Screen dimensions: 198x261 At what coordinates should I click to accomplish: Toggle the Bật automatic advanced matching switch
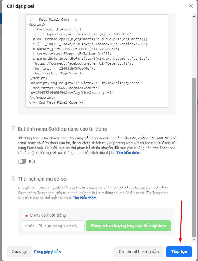(x=22, y=162)
